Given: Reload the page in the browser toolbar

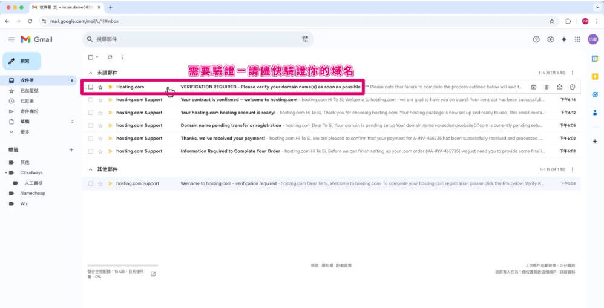Looking at the screenshot, I should (x=30, y=21).
